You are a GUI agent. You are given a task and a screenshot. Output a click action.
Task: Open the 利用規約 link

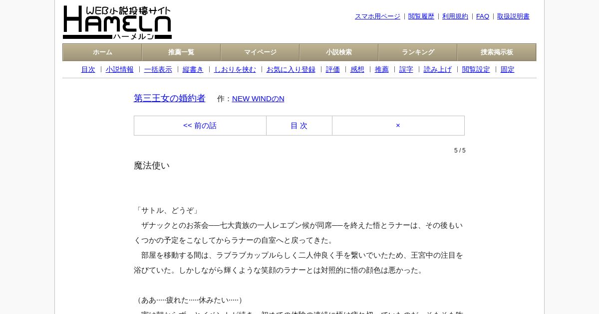(x=455, y=16)
